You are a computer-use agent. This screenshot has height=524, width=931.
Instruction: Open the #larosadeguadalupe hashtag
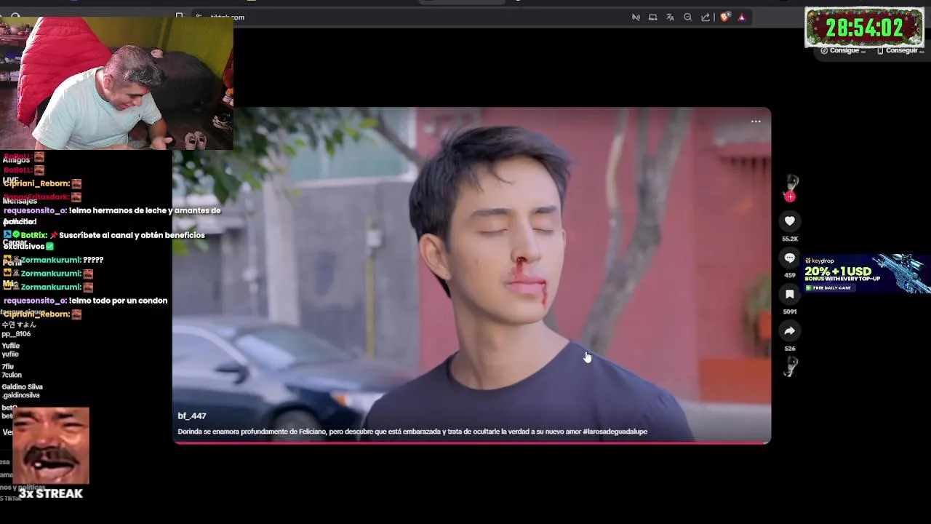[615, 432]
